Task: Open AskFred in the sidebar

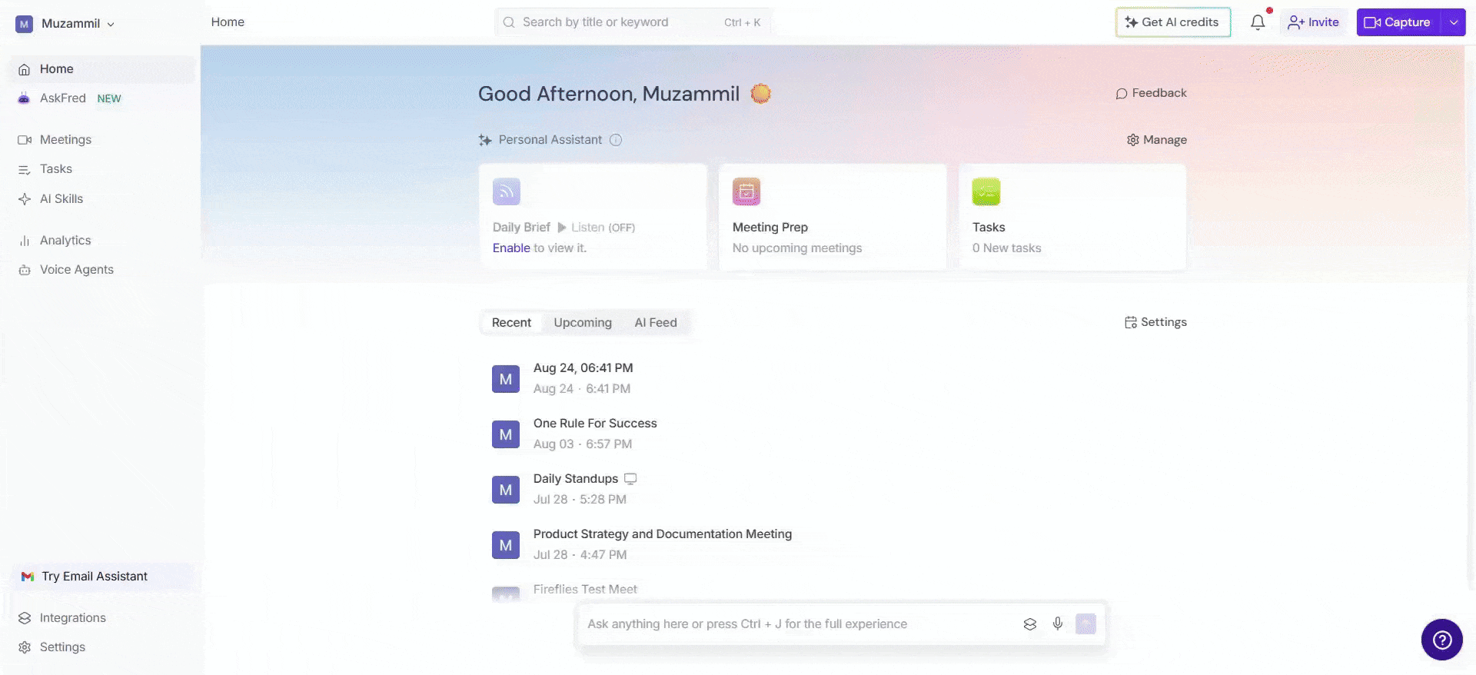Action: point(103,98)
